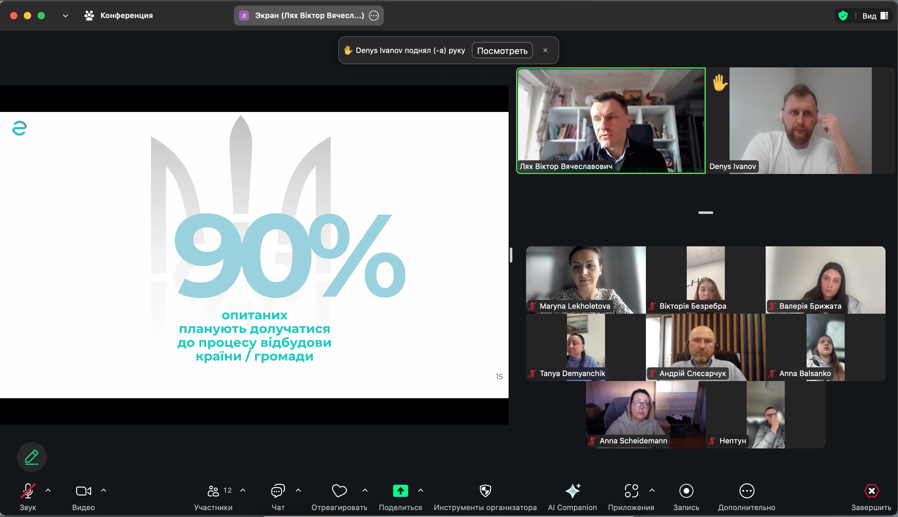Expand audio options arrow next to Звук
Screen dimensions: 898x517
coord(48,490)
